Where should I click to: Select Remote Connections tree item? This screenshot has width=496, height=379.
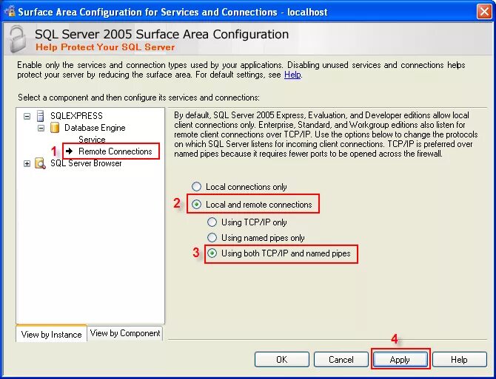[x=115, y=151]
